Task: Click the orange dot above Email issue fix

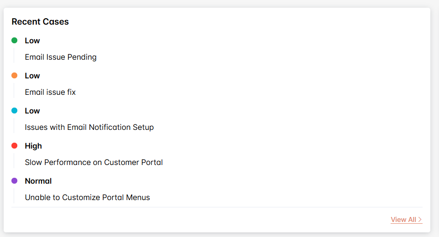Action: click(x=14, y=76)
